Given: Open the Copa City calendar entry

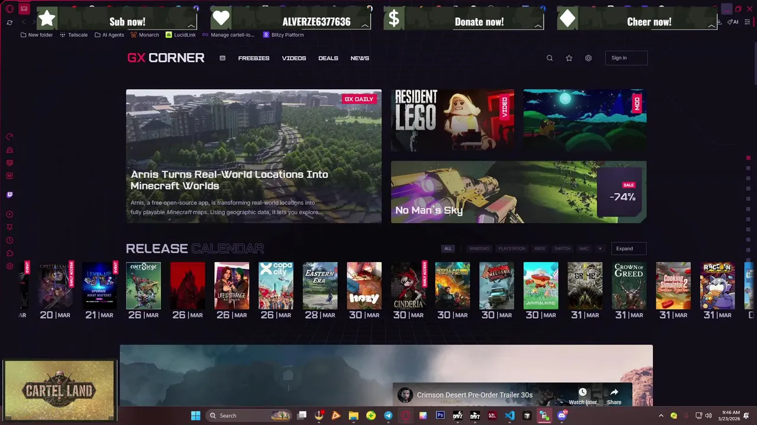Looking at the screenshot, I should pyautogui.click(x=276, y=286).
